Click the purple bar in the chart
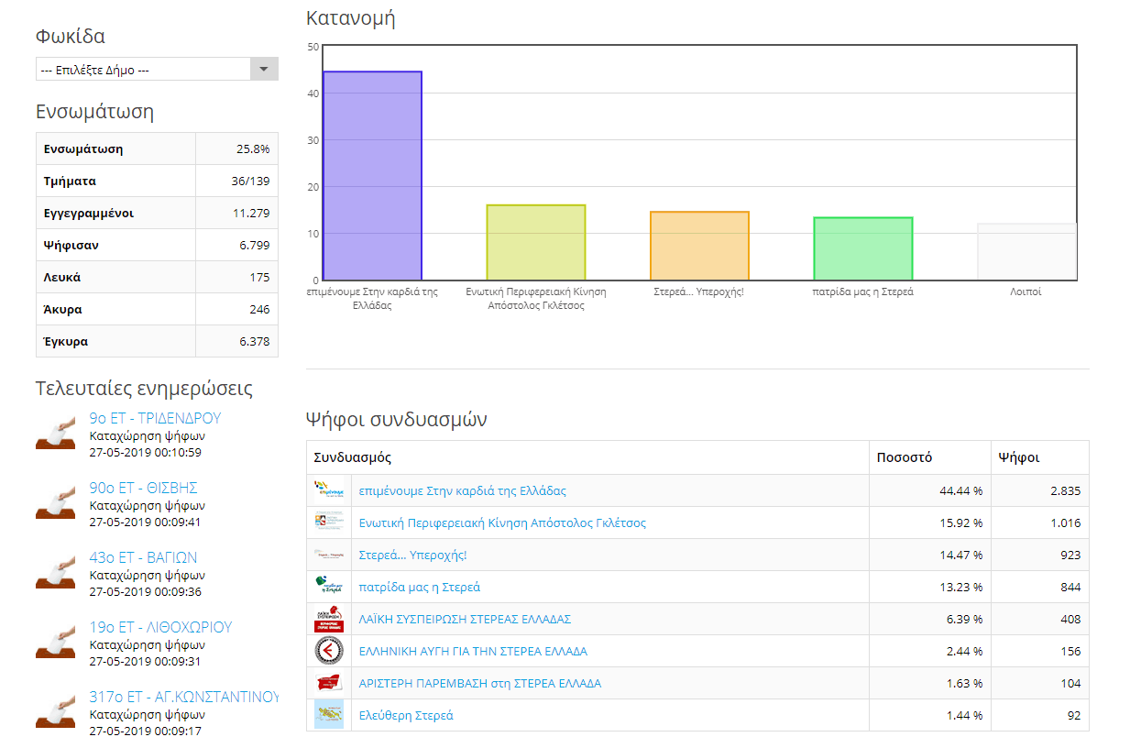Viewport: 1130px width, 748px height. pyautogui.click(x=372, y=175)
